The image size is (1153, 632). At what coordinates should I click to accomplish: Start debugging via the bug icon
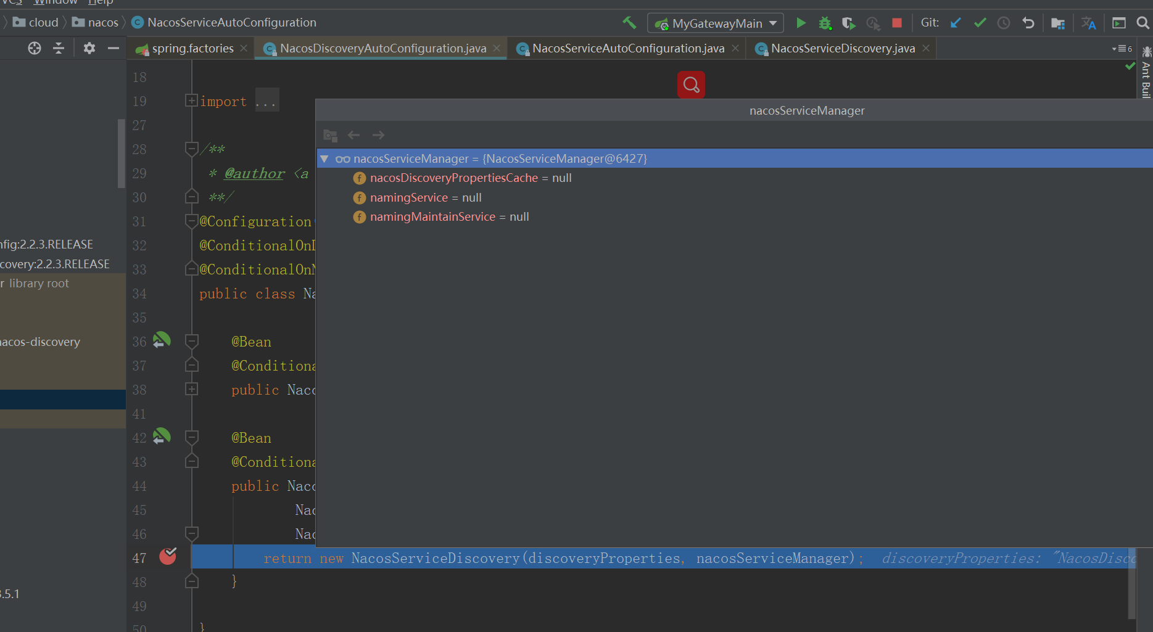[x=825, y=23]
